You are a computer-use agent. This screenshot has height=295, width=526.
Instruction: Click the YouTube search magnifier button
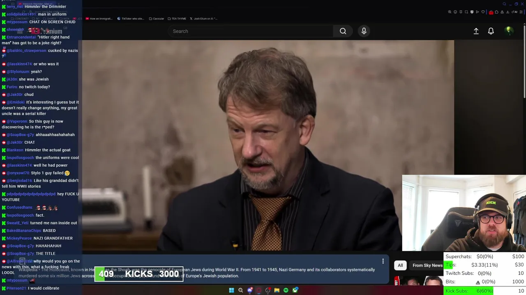343,31
